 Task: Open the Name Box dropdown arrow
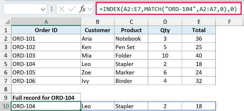(x=43, y=9)
